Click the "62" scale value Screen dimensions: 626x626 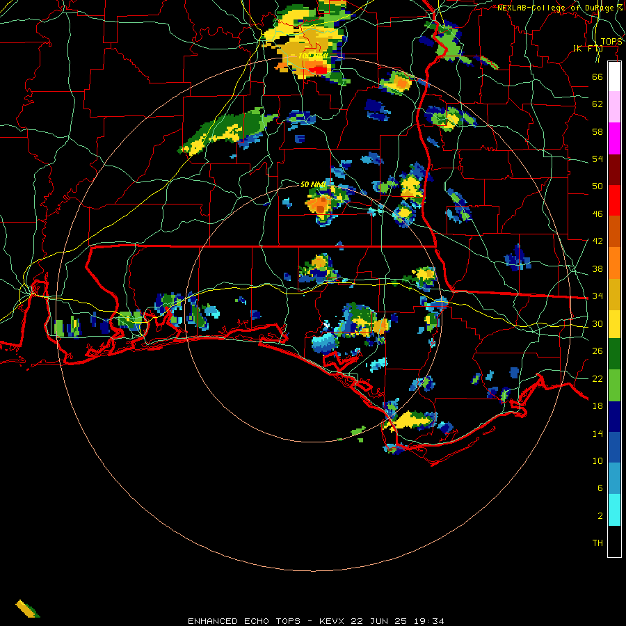tap(597, 104)
